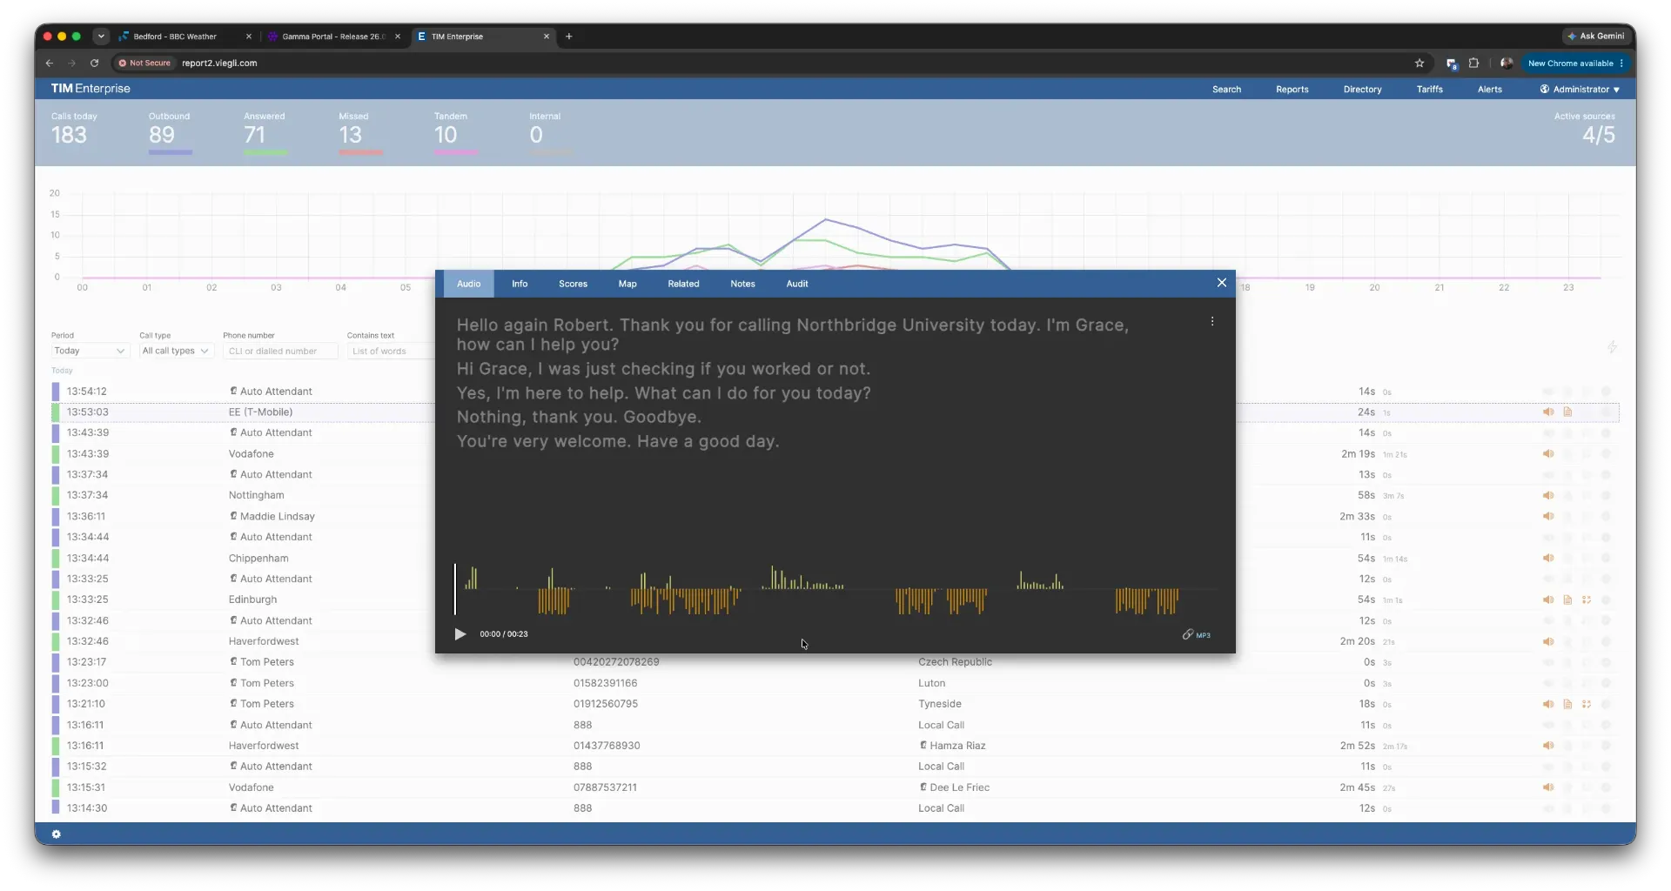Open scores icon on Edinburgh row
This screenshot has height=891, width=1671.
pos(1587,600)
